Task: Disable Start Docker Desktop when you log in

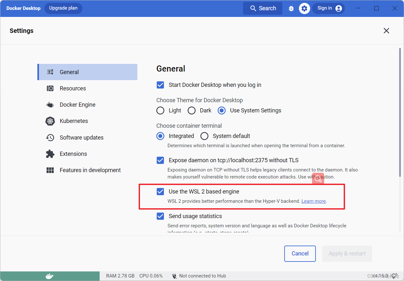Action: point(160,85)
